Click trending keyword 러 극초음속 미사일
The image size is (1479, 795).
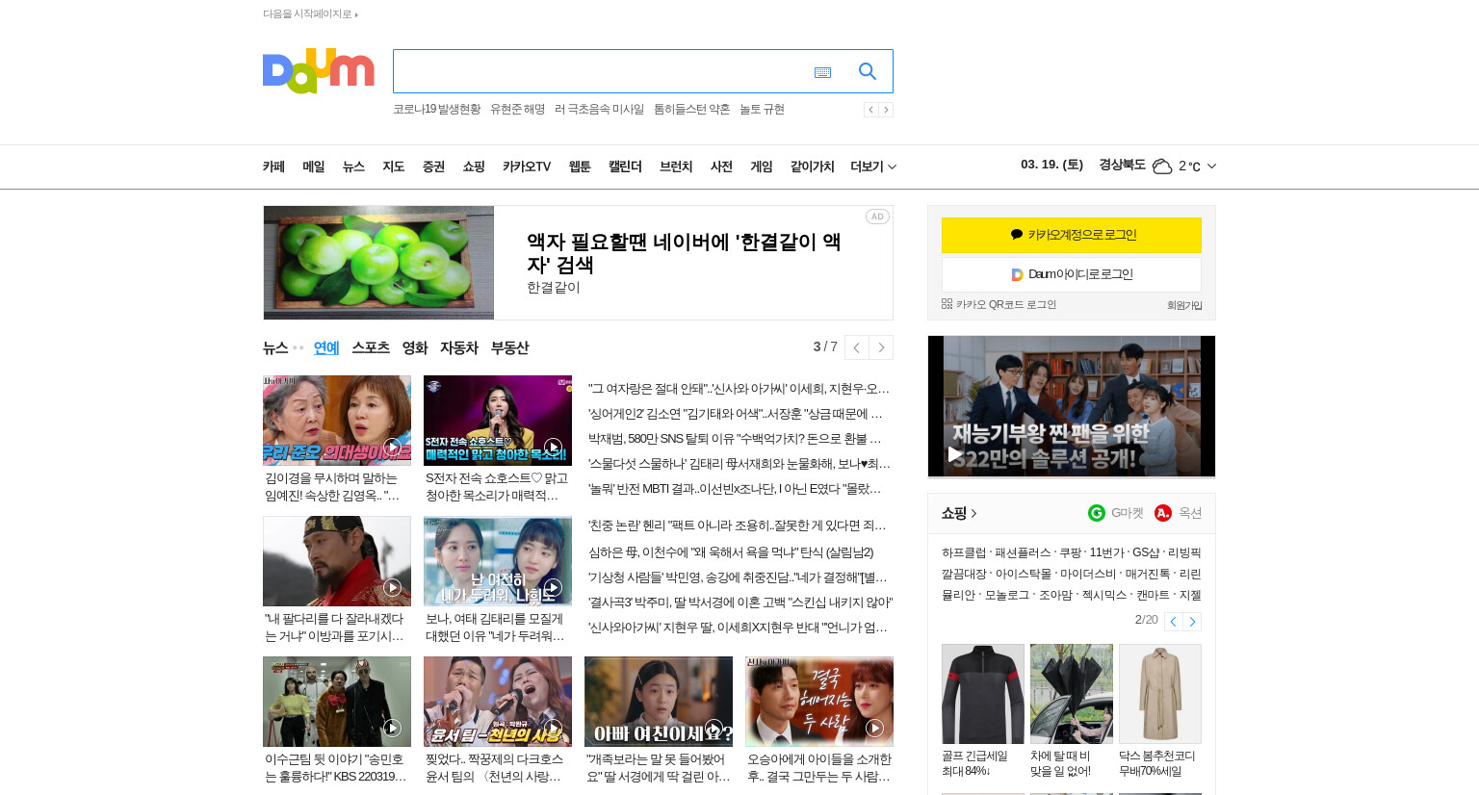tap(599, 109)
